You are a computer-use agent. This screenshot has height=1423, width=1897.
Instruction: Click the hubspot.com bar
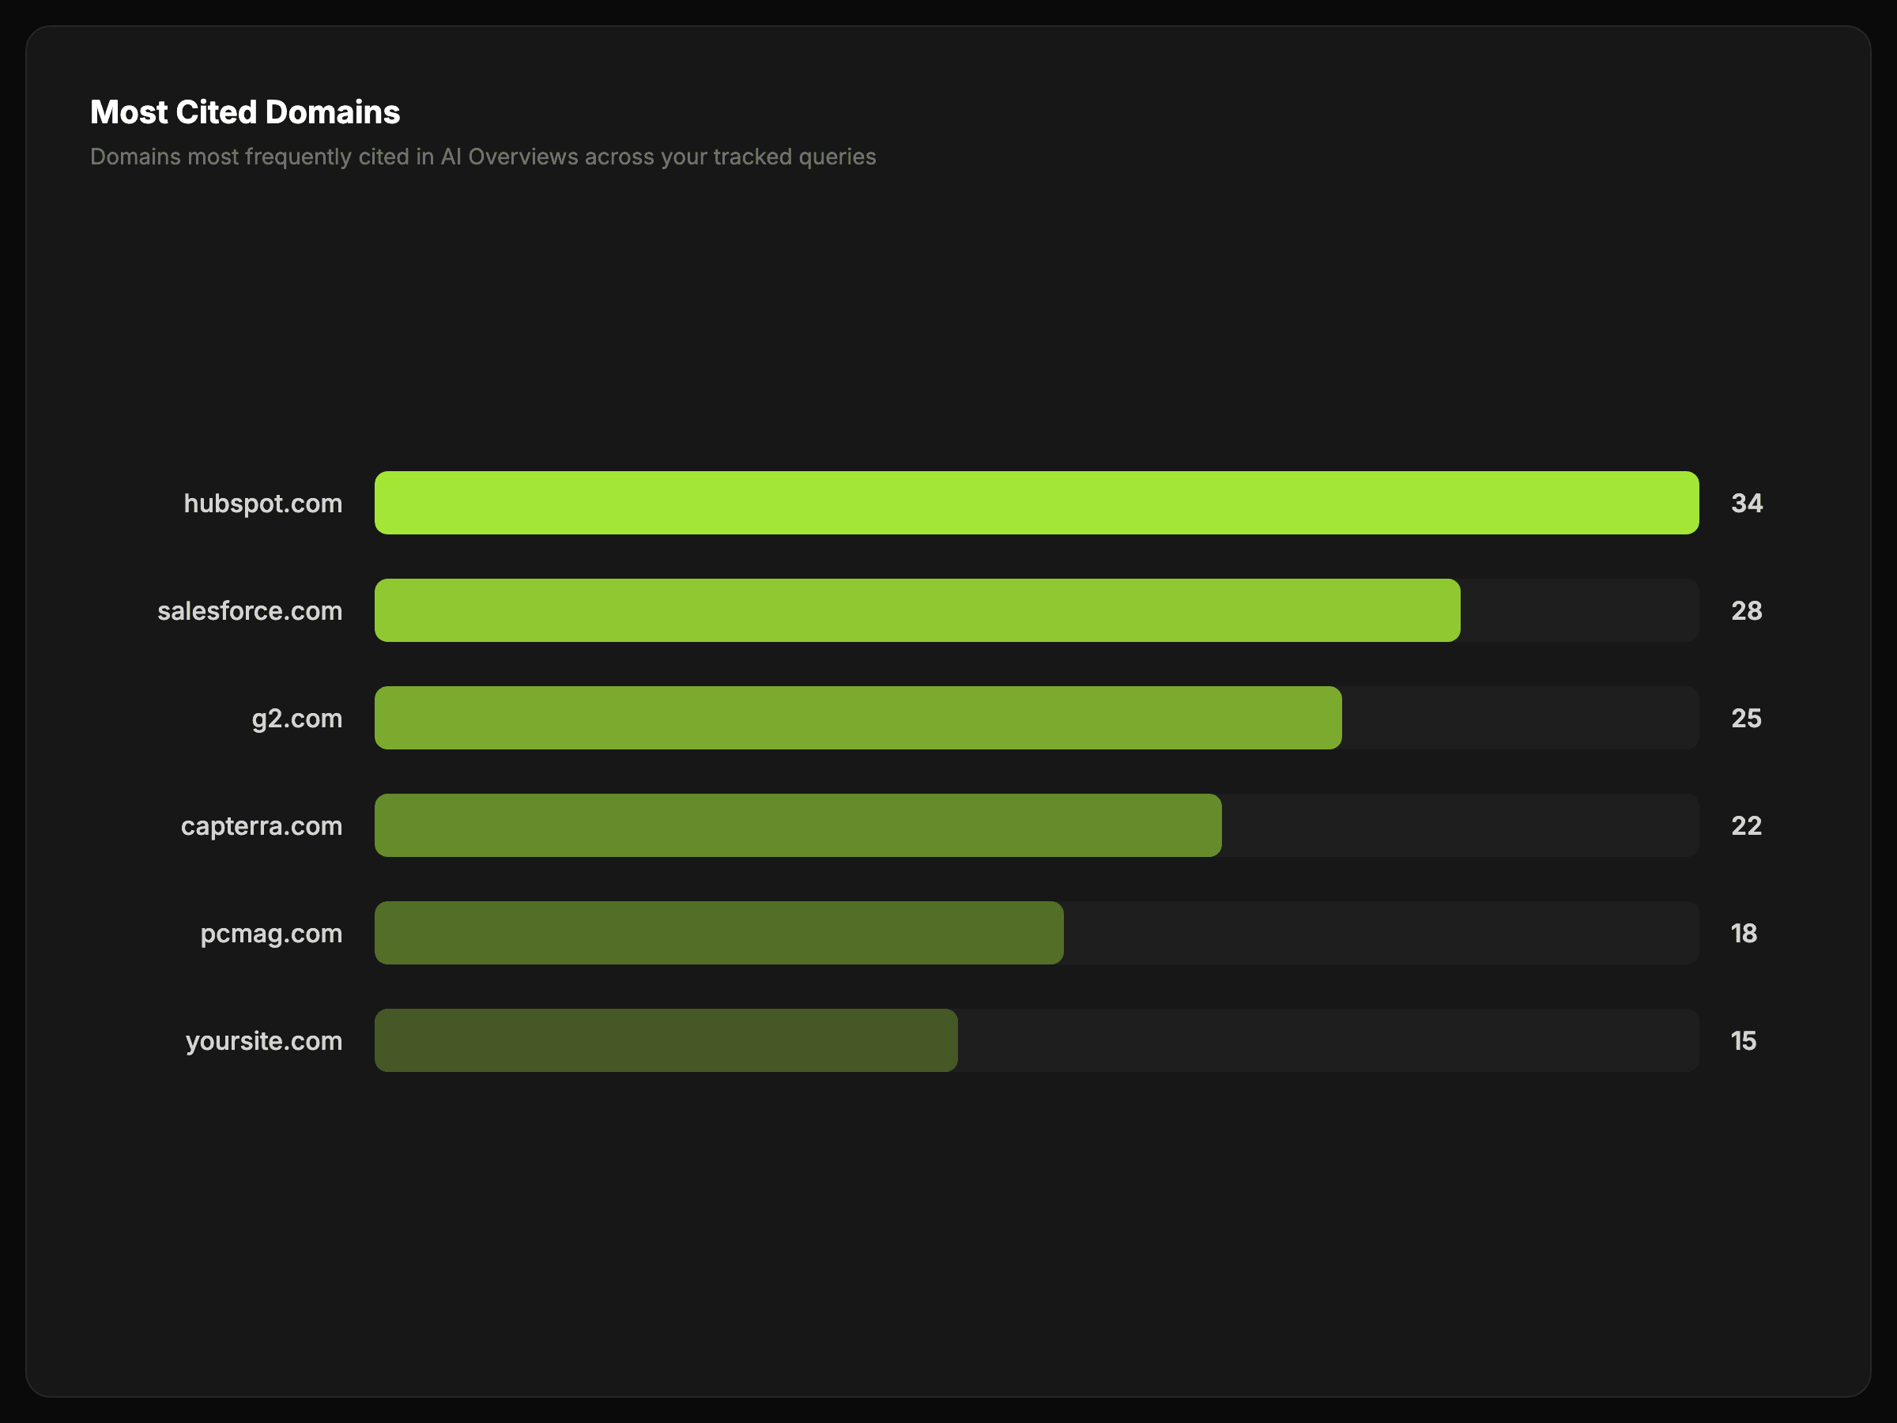pyautogui.click(x=1036, y=503)
